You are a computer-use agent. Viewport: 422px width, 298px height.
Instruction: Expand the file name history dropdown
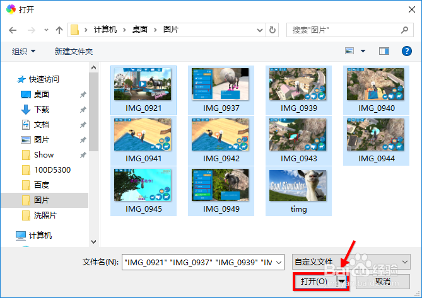pos(279,262)
